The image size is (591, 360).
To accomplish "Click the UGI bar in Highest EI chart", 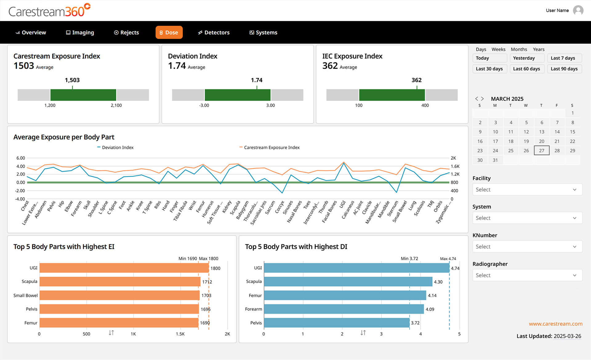I will (x=124, y=268).
